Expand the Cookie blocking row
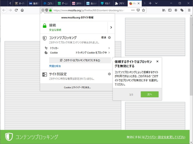Image resolution: width=193 pixels, height=144 pixels. coord(78,53)
